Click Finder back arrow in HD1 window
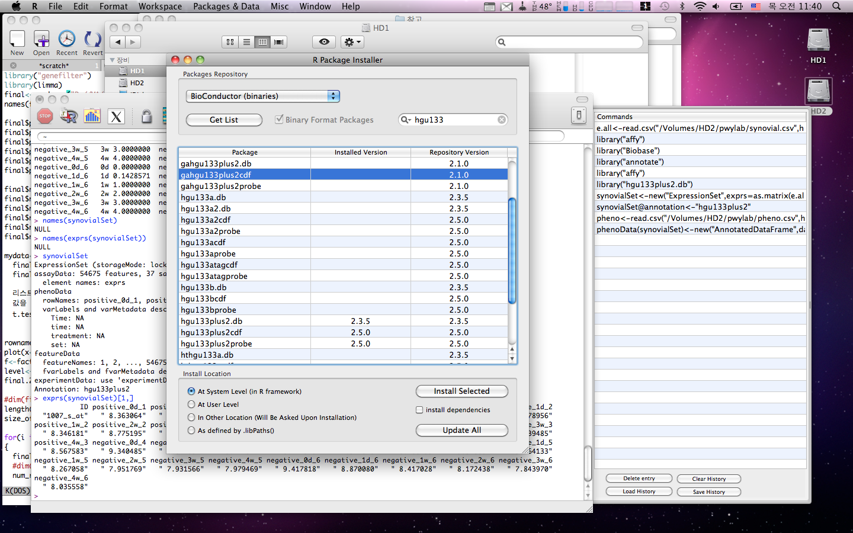 [118, 42]
